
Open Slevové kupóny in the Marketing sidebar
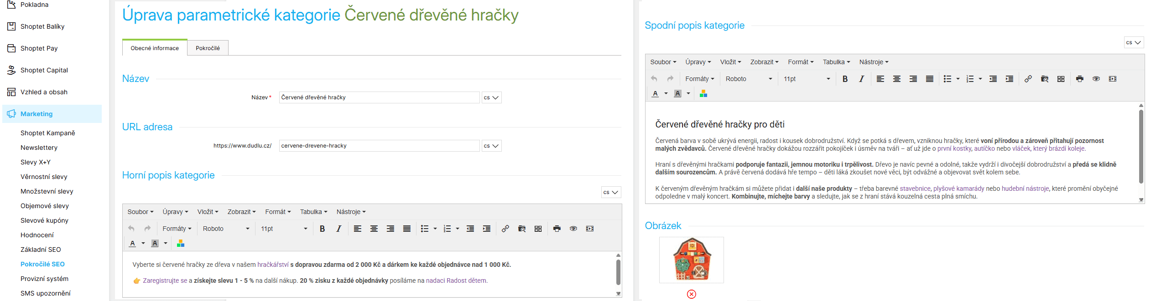coord(44,220)
